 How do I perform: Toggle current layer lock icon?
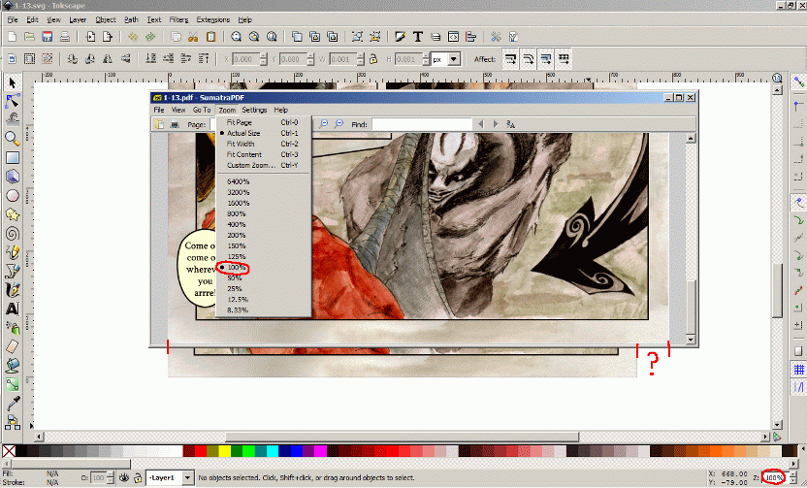click(x=138, y=478)
